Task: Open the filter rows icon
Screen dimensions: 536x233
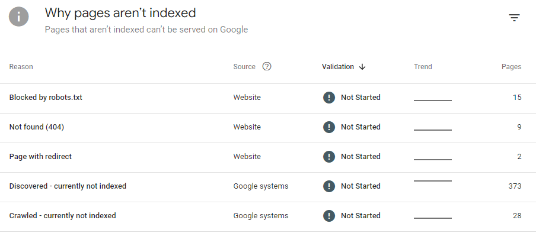Action: pos(514,18)
